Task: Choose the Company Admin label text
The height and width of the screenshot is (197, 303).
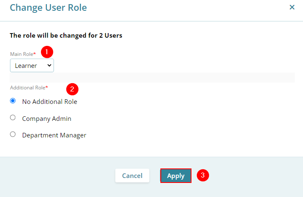Action: pos(46,119)
